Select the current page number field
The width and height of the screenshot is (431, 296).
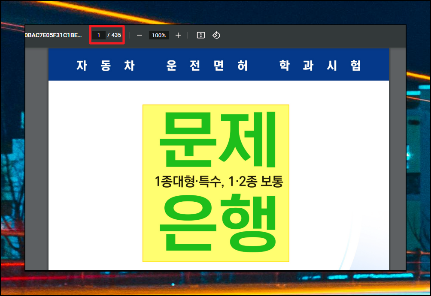point(99,36)
